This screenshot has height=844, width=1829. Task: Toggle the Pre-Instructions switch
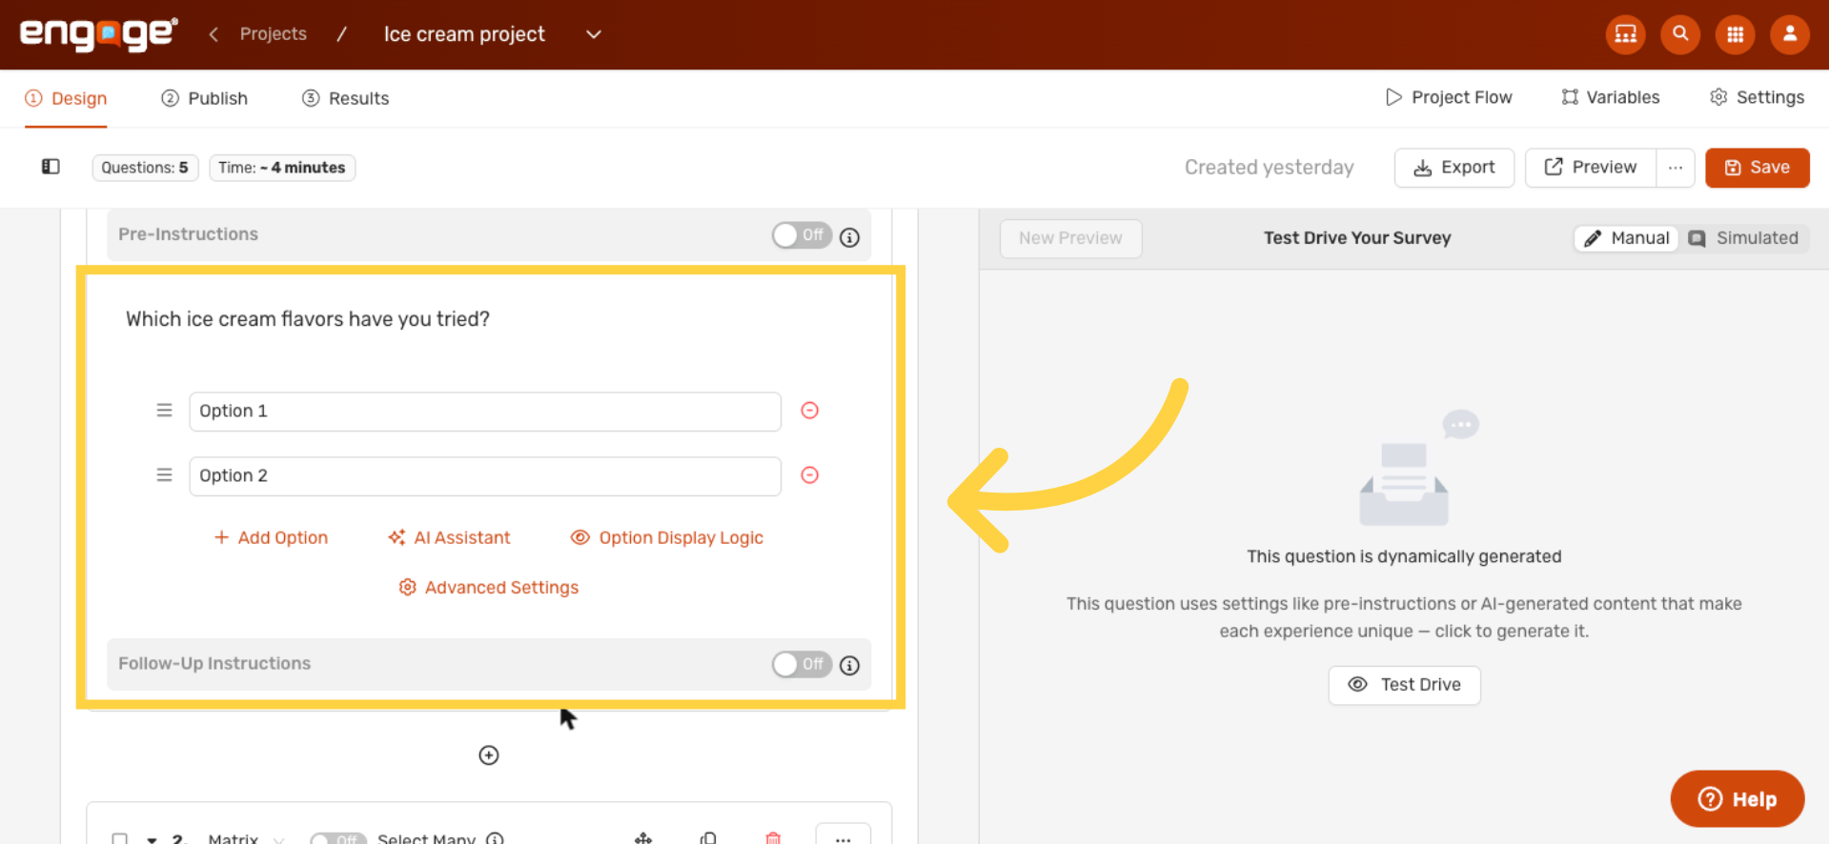point(802,235)
